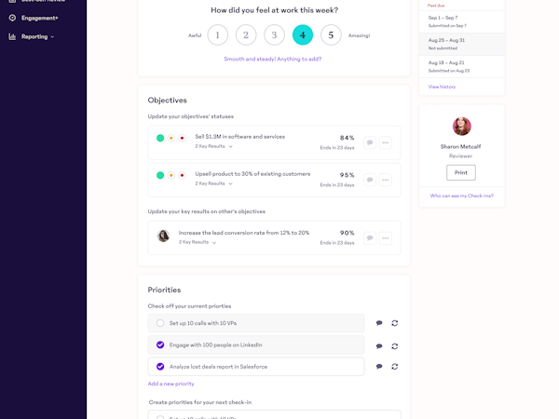Open Engagement+ in the sidebar
559x419 pixels.
click(39, 18)
